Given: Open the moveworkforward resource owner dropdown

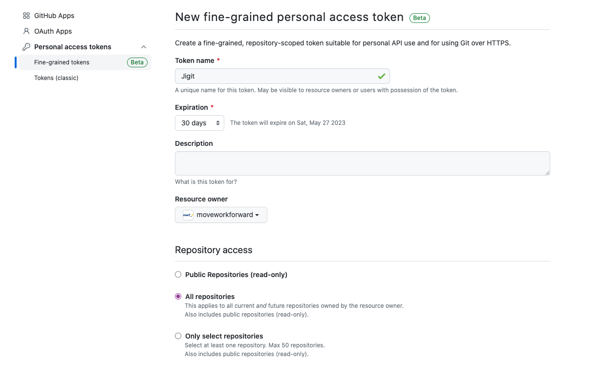Looking at the screenshot, I should [221, 215].
